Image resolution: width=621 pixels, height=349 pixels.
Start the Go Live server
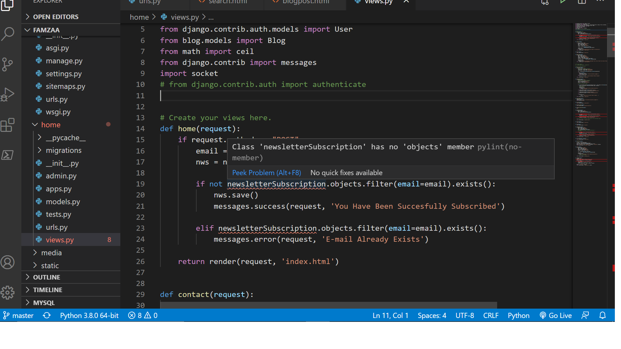pyautogui.click(x=556, y=315)
